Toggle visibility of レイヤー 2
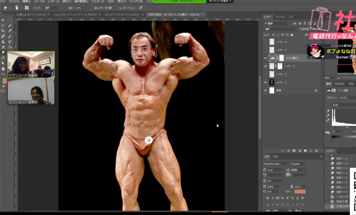Image resolution: width=356 pixels, height=215 pixels. tap(265, 66)
